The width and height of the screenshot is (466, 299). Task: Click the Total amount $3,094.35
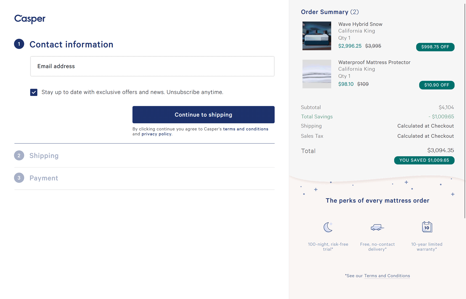pyautogui.click(x=441, y=150)
